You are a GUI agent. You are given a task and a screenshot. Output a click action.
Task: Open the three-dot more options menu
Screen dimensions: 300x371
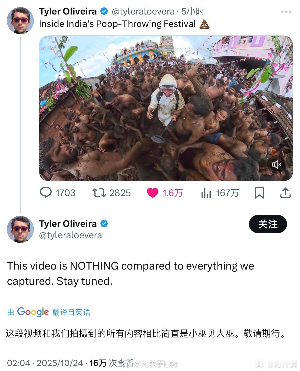pyautogui.click(x=286, y=12)
